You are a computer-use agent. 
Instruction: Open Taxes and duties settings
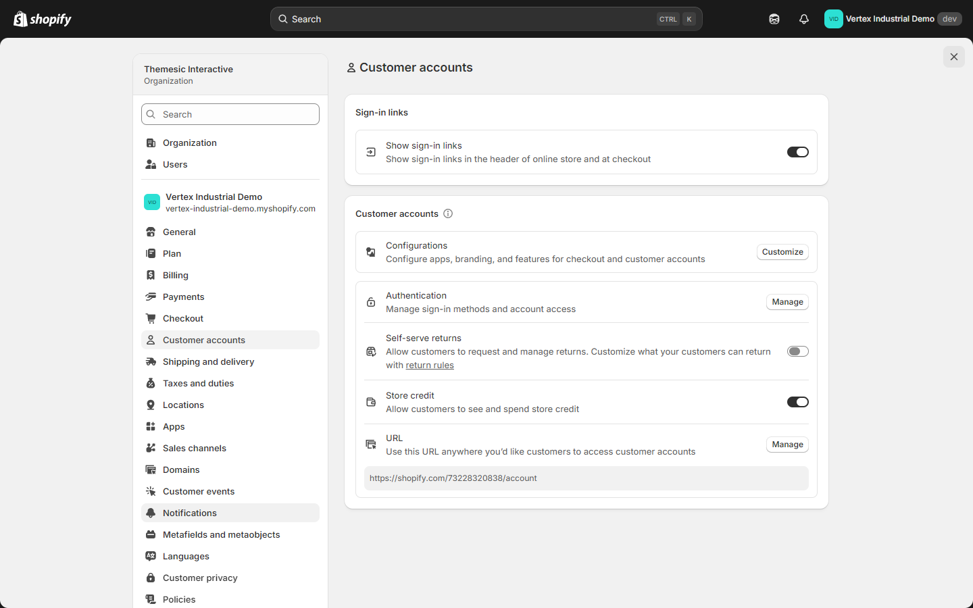click(230, 383)
